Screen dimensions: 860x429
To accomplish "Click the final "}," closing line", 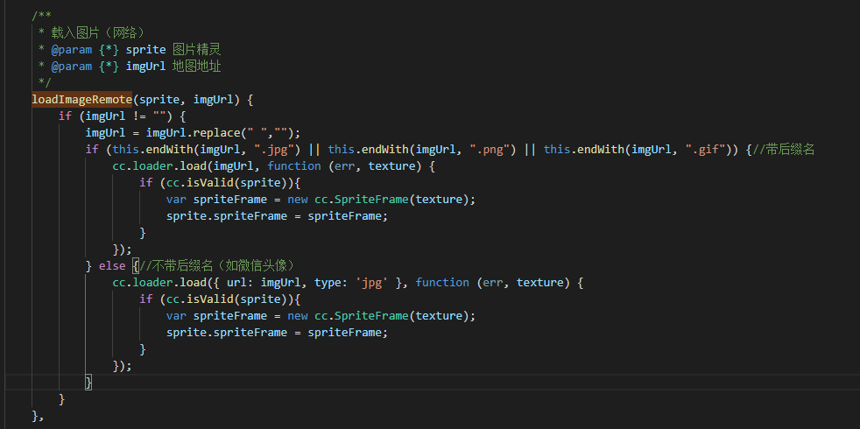I will point(38,416).
